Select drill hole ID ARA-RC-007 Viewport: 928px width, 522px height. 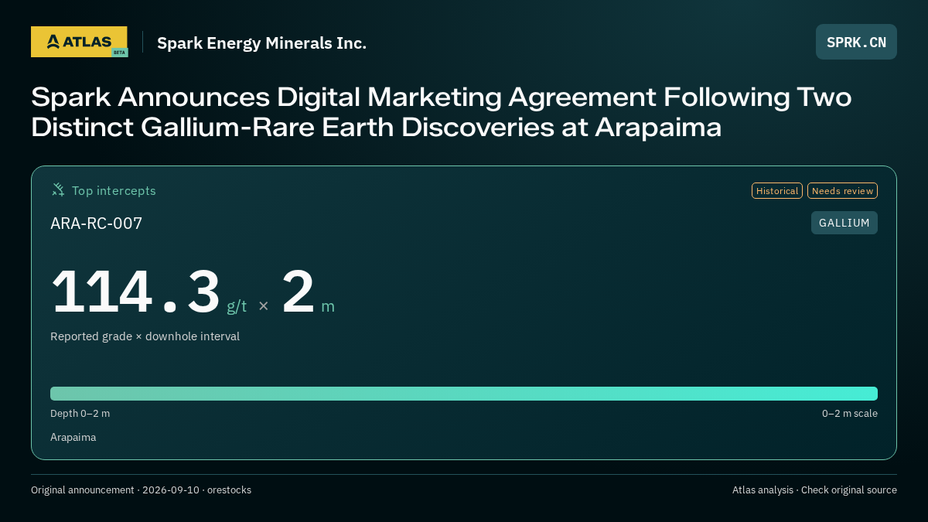97,223
